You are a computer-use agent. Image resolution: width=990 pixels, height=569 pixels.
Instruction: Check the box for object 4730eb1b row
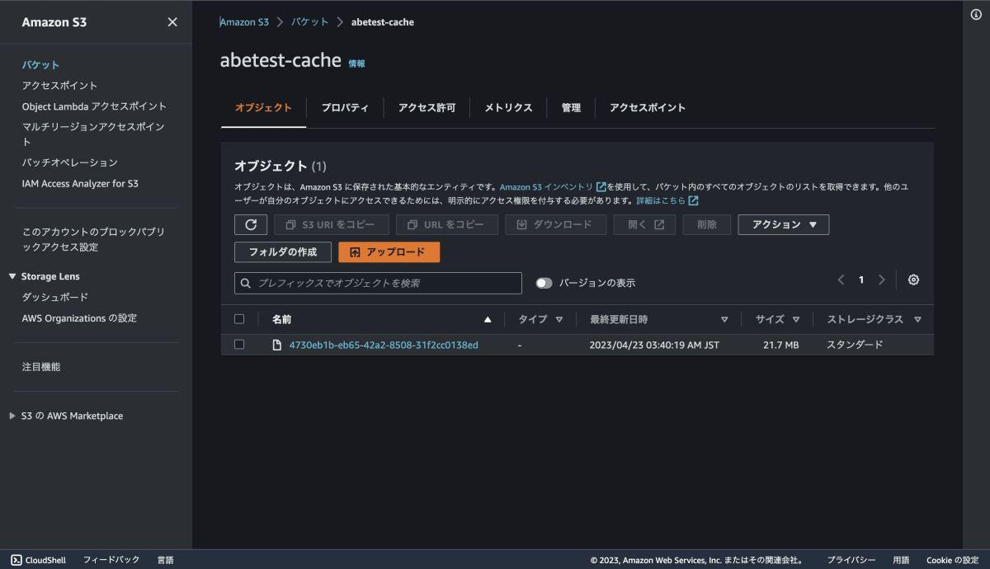coord(239,345)
